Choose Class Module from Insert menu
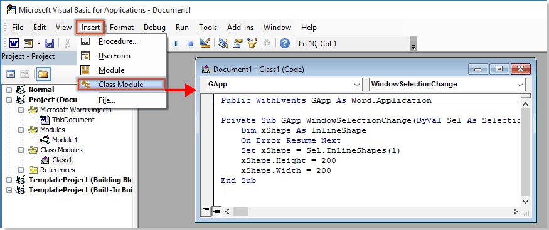549x230 pixels. coord(121,84)
